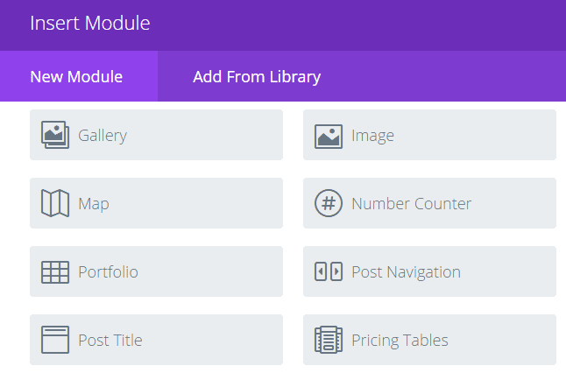Add the Post Title module label
566x373 pixels.
pos(110,341)
